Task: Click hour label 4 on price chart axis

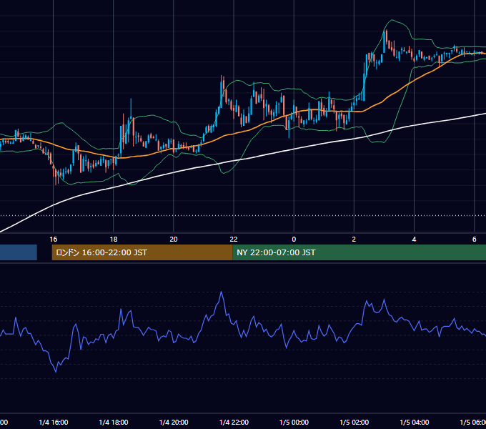Action: coord(414,239)
